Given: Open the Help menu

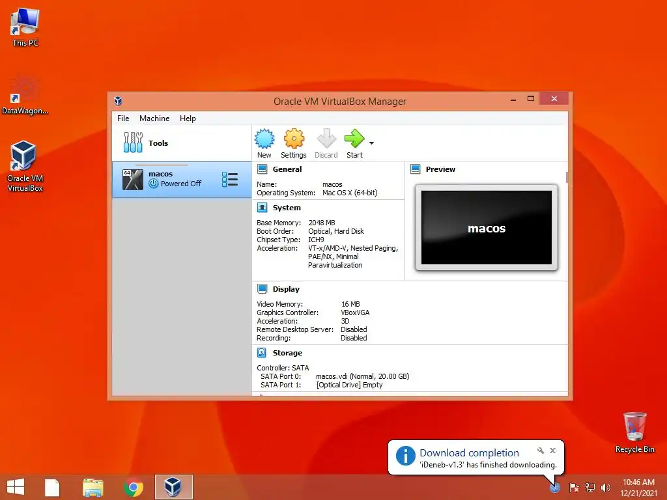Looking at the screenshot, I should [188, 118].
